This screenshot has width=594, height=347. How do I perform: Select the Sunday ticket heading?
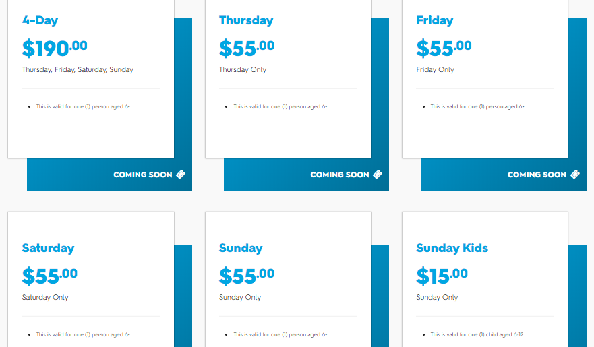(241, 248)
